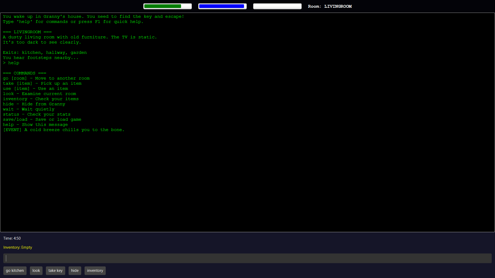495x278 pixels.
Task: Click the '=== COMMANDS ===' heading line
Action: pyautogui.click(x=24, y=73)
